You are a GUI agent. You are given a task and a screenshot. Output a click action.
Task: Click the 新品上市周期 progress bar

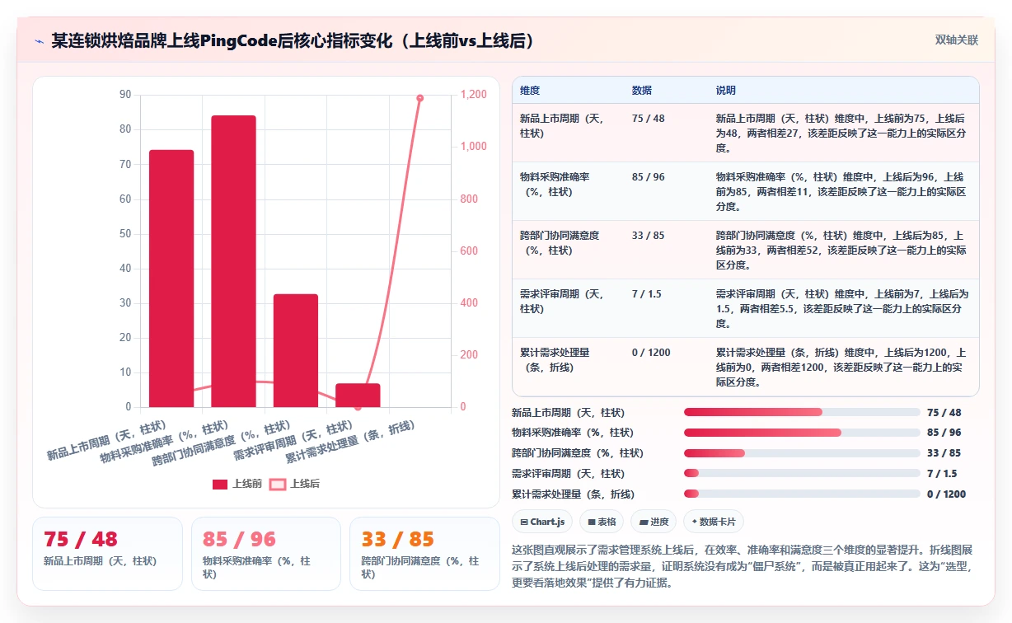[802, 412]
